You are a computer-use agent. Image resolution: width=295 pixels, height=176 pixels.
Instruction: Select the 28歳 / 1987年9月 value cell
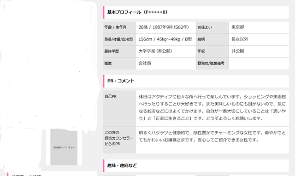click(165, 28)
